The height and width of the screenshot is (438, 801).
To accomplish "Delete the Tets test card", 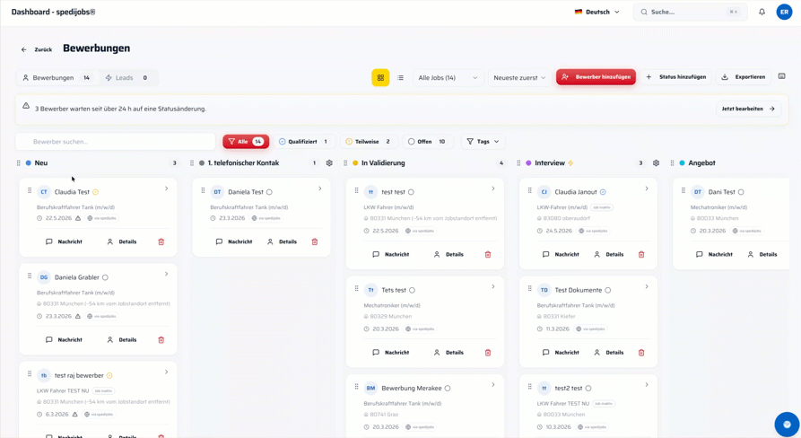I will pyautogui.click(x=488, y=353).
